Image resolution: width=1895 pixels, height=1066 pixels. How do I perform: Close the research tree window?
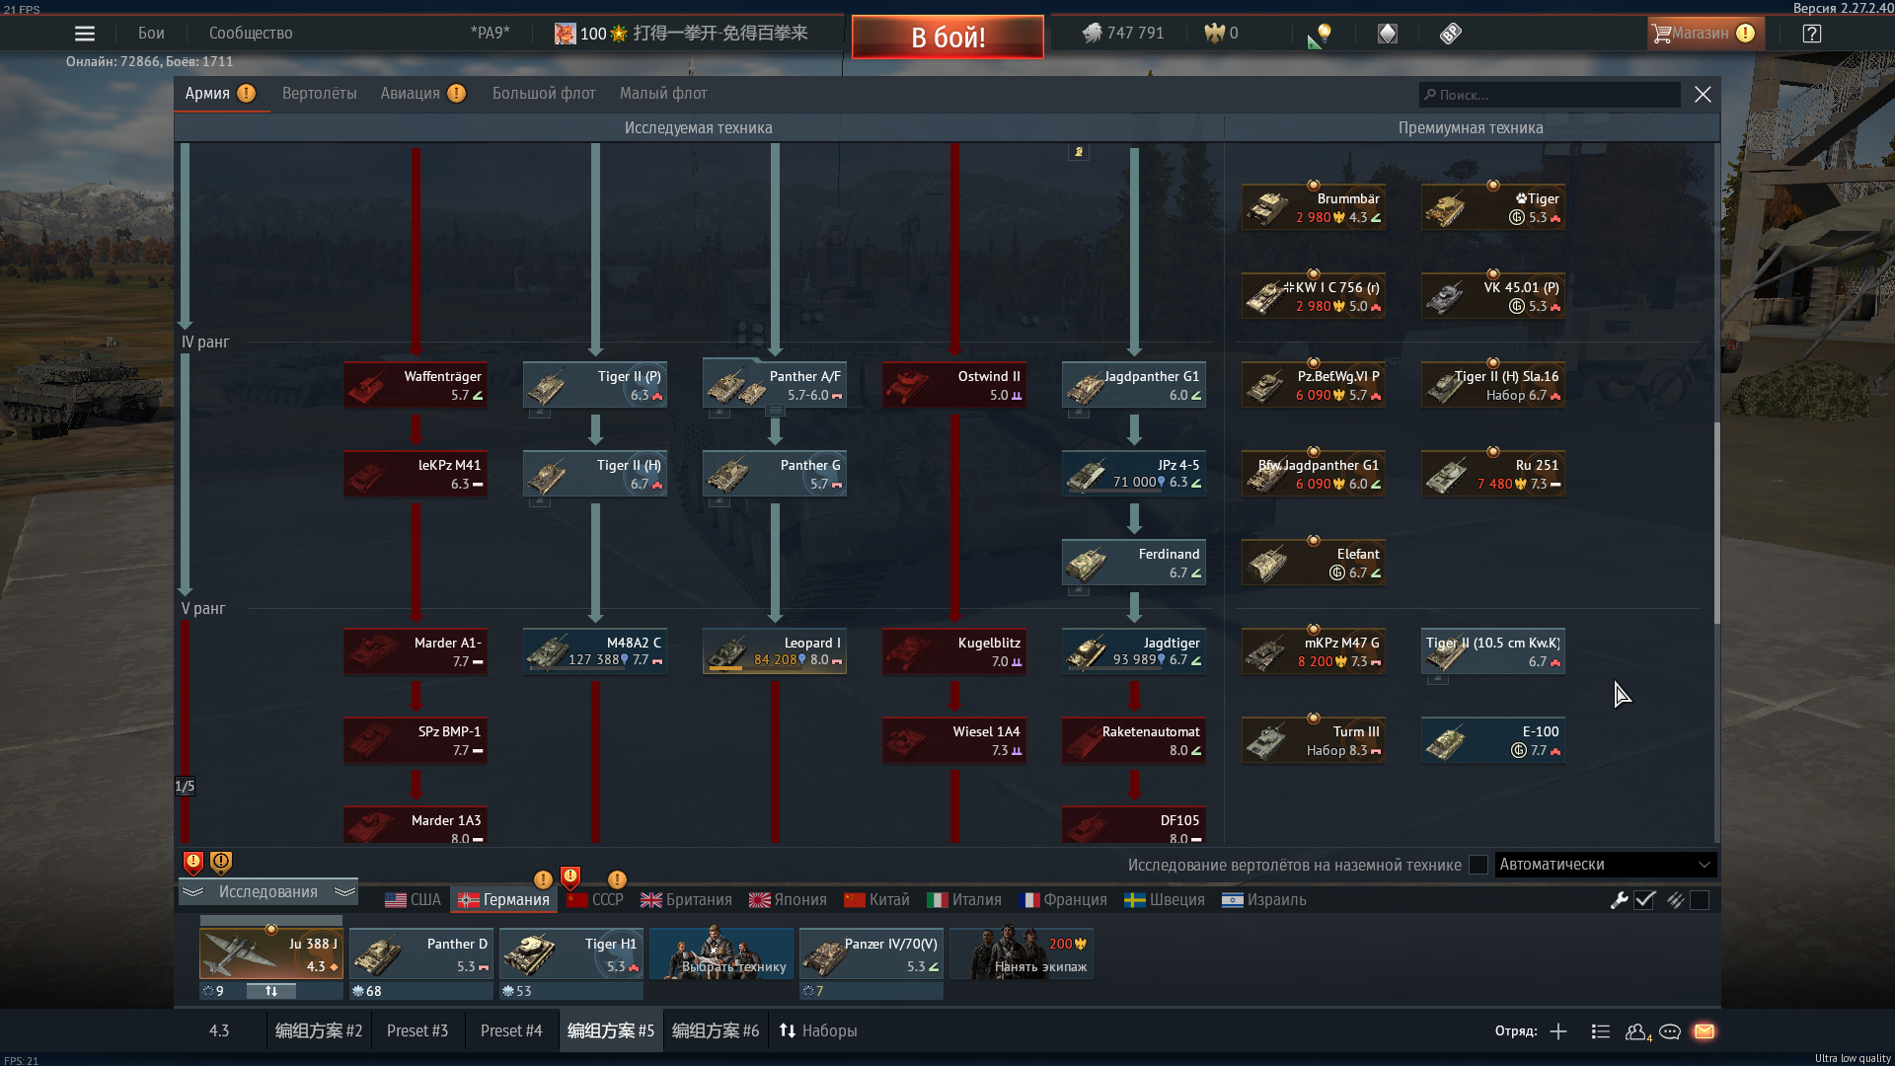[1703, 95]
